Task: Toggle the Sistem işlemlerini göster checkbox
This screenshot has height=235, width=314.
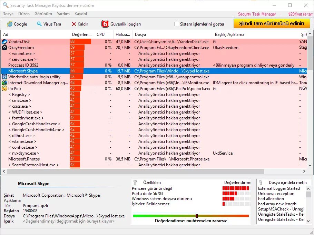Action: click(x=177, y=24)
